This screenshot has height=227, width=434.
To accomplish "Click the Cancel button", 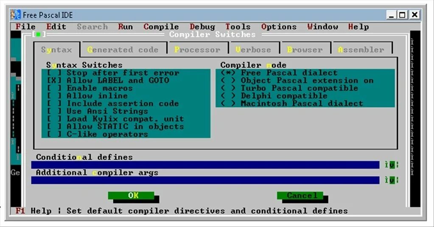I will pos(300,196).
